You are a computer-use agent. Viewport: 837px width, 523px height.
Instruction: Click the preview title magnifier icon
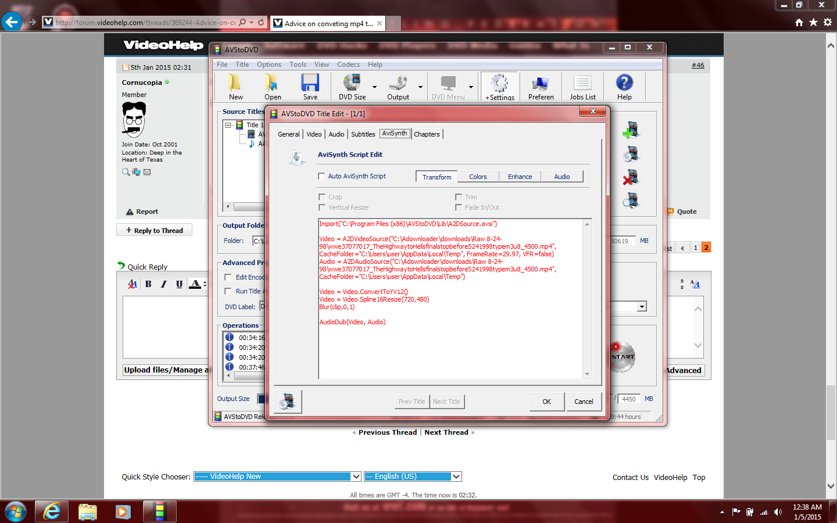pos(631,200)
